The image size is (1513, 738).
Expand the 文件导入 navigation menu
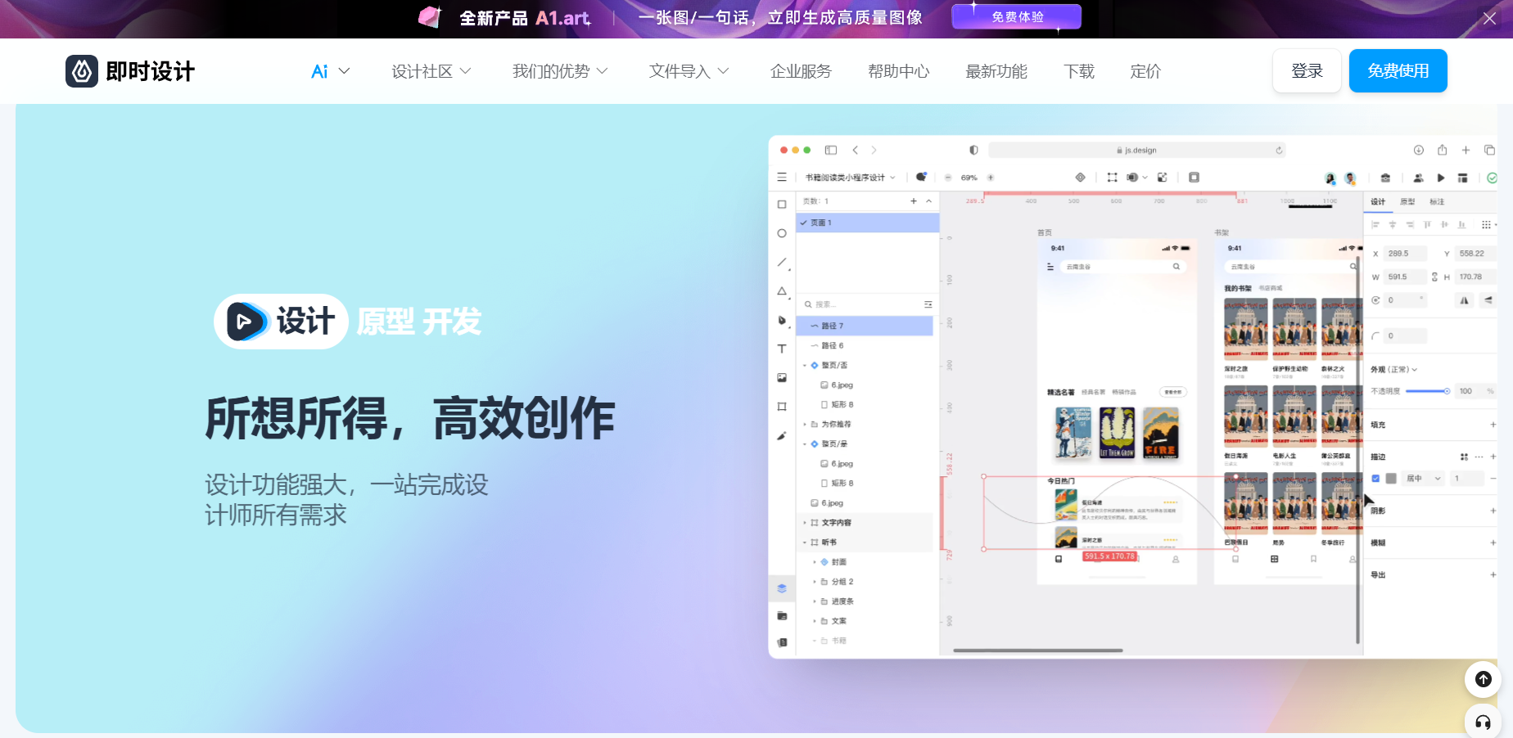pyautogui.click(x=689, y=71)
